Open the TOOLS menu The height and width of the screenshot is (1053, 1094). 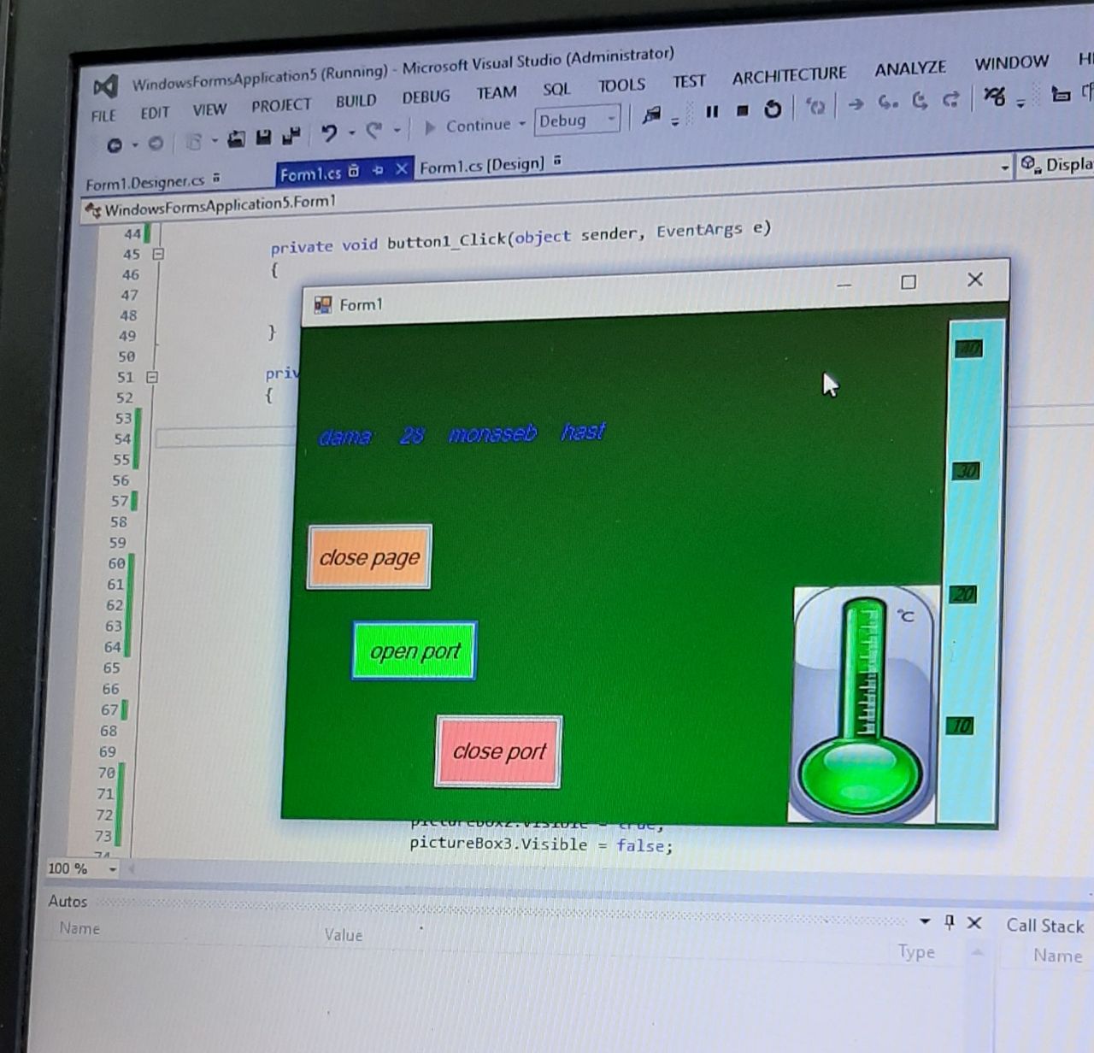(x=621, y=85)
